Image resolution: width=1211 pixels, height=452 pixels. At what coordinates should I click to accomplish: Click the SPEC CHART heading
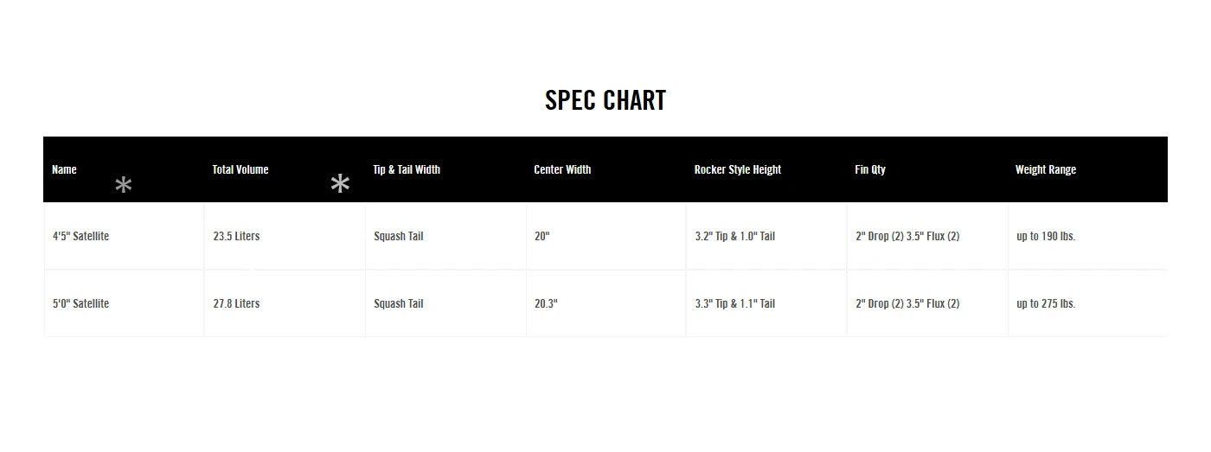click(x=605, y=100)
